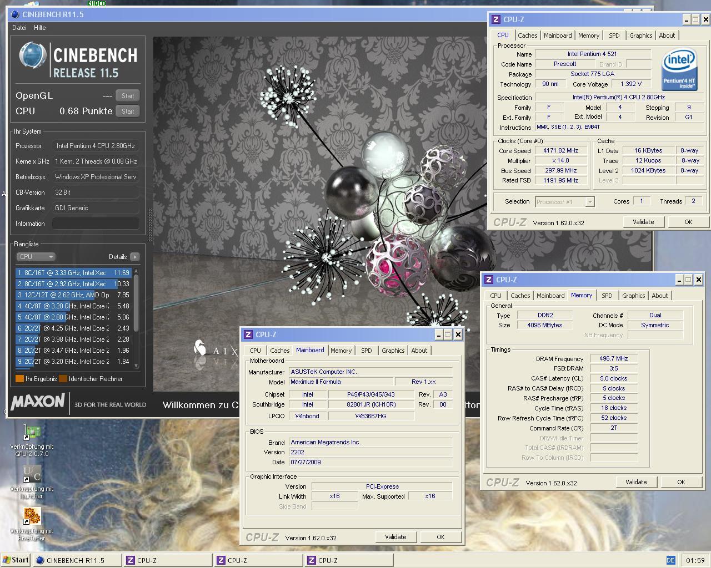Click the system tray clock 01:59
The height and width of the screenshot is (568, 711).
tap(695, 560)
